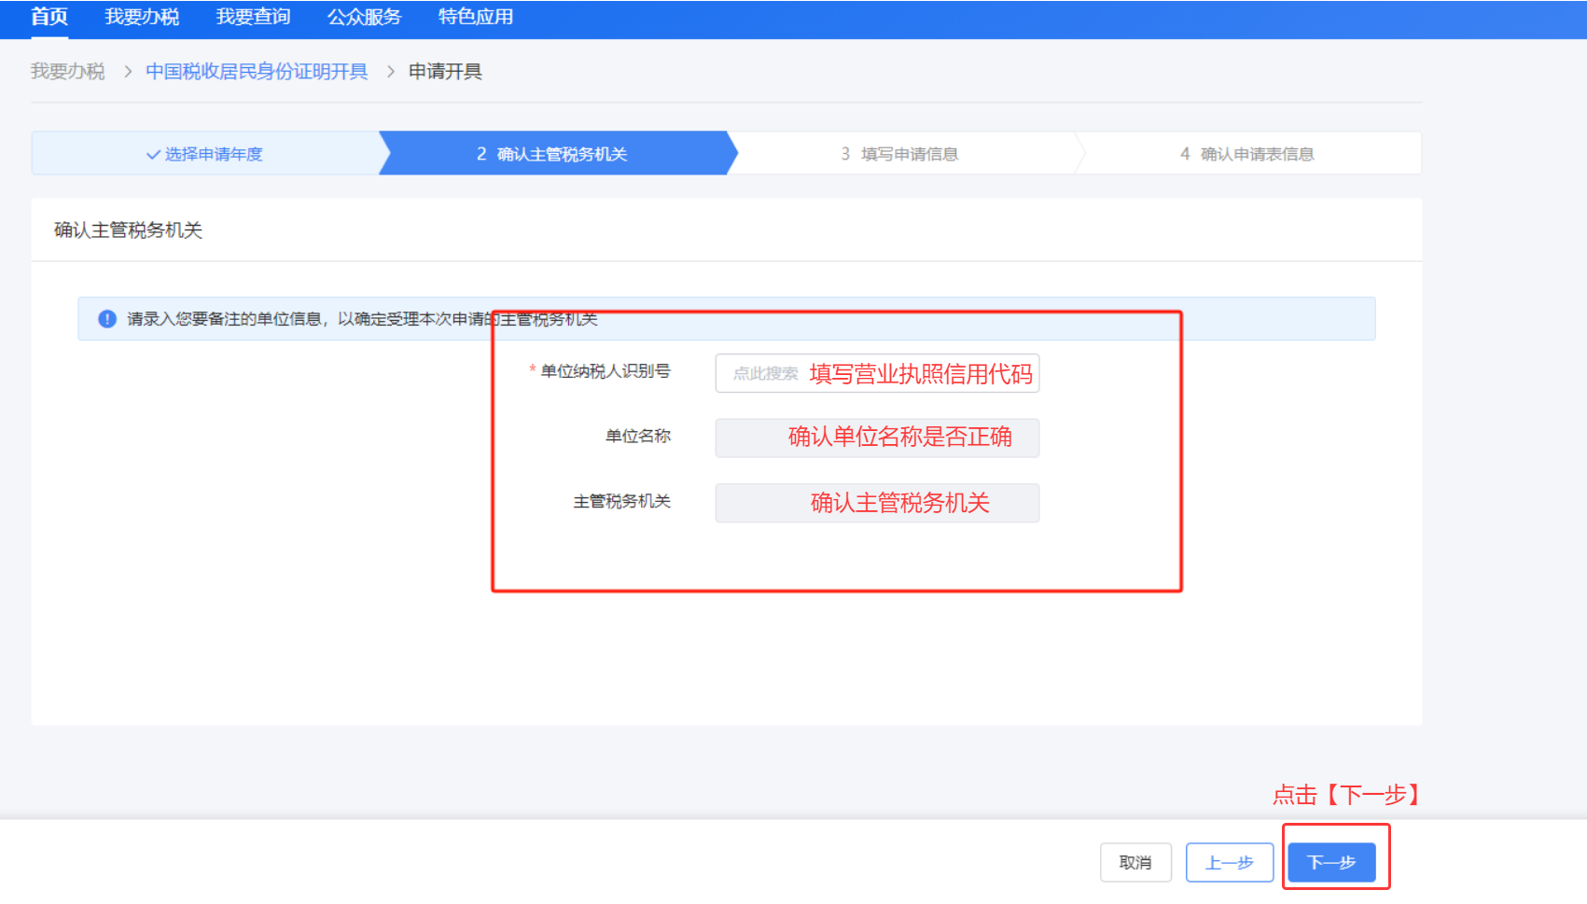Click the 单位纳税人识别号 search input field
The height and width of the screenshot is (904, 1587).
[x=876, y=373]
